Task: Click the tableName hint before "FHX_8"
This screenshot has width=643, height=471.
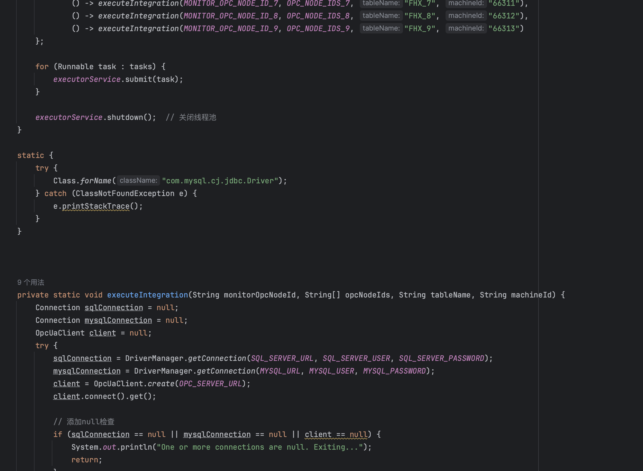Action: point(381,16)
